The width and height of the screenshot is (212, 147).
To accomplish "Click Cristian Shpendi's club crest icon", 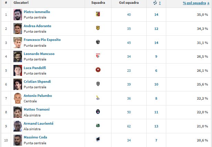I will pyautogui.click(x=98, y=84).
